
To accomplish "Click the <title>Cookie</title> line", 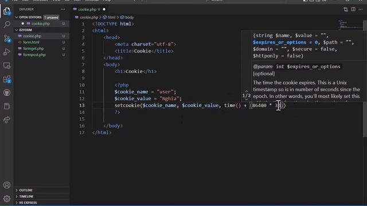I will (x=144, y=51).
